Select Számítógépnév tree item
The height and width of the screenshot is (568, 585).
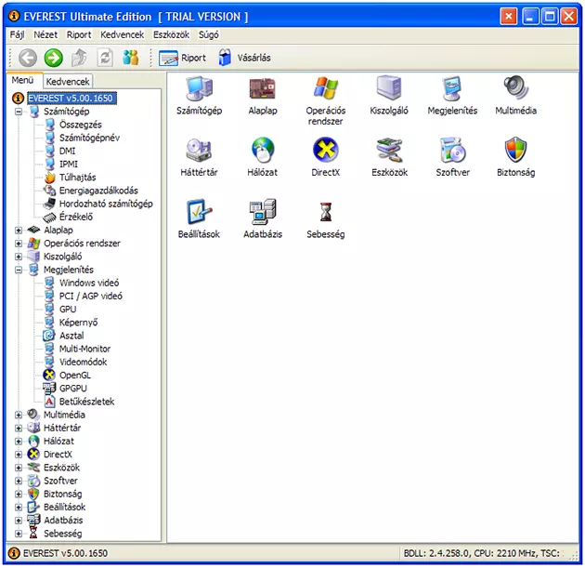point(89,138)
